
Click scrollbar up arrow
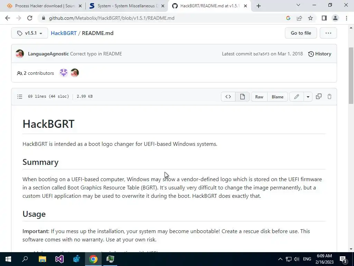[351, 28]
